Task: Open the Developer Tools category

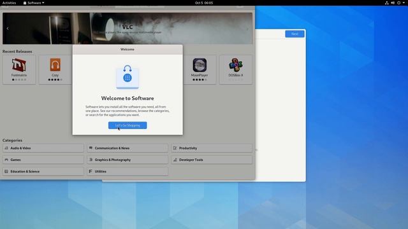Action: (212, 160)
